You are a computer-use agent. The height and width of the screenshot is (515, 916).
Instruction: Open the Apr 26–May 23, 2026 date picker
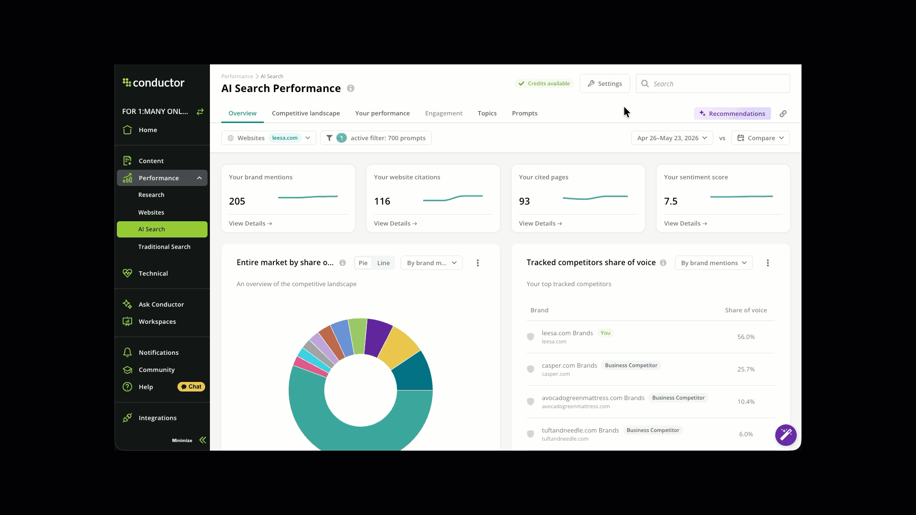coord(672,138)
